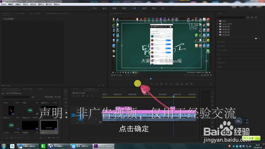
Task: Open the MX6调音台 taskbar item
Action: pos(59,146)
